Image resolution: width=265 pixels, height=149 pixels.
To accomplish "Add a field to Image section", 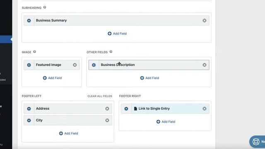I will (x=53, y=78).
